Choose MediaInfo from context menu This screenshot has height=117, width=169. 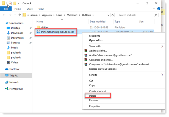pyautogui.click(x=95, y=36)
